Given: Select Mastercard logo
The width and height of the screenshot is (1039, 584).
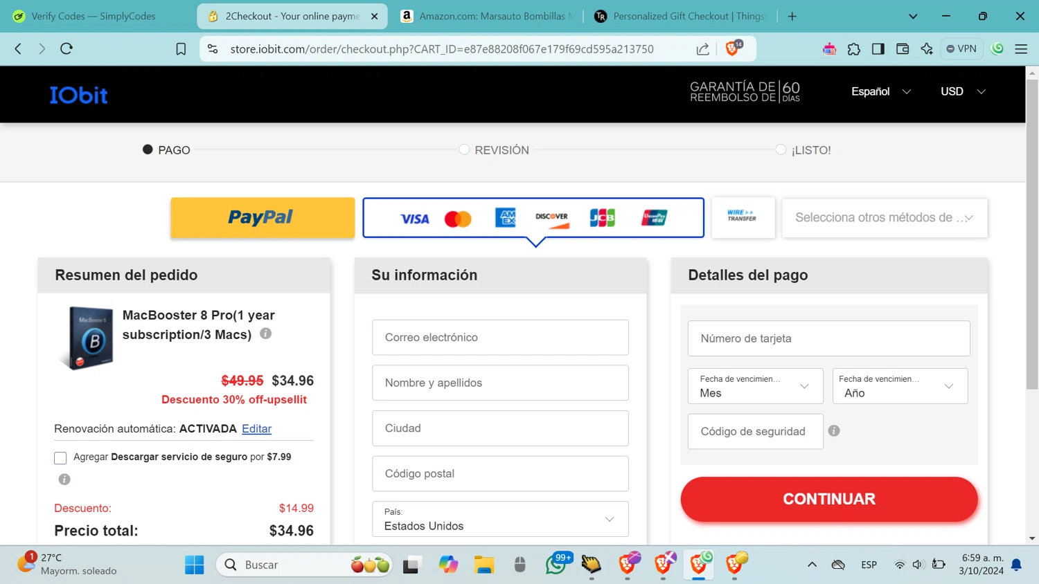Looking at the screenshot, I should click(458, 219).
